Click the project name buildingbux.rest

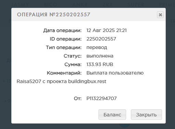[87, 81]
